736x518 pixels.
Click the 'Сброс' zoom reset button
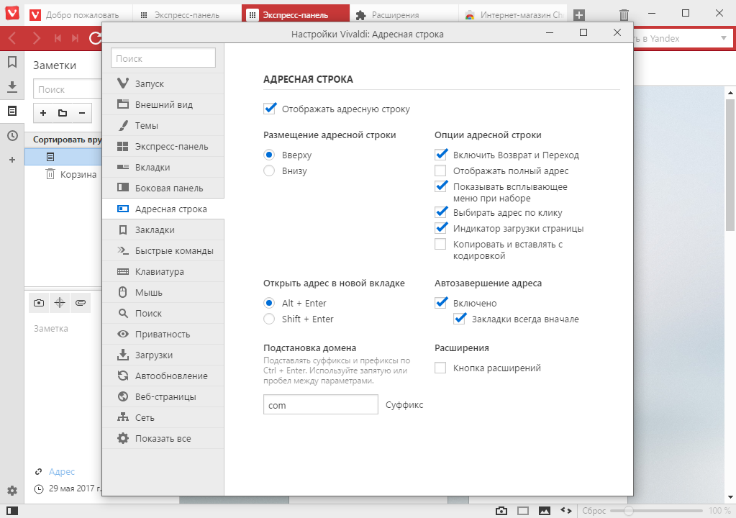point(594,510)
